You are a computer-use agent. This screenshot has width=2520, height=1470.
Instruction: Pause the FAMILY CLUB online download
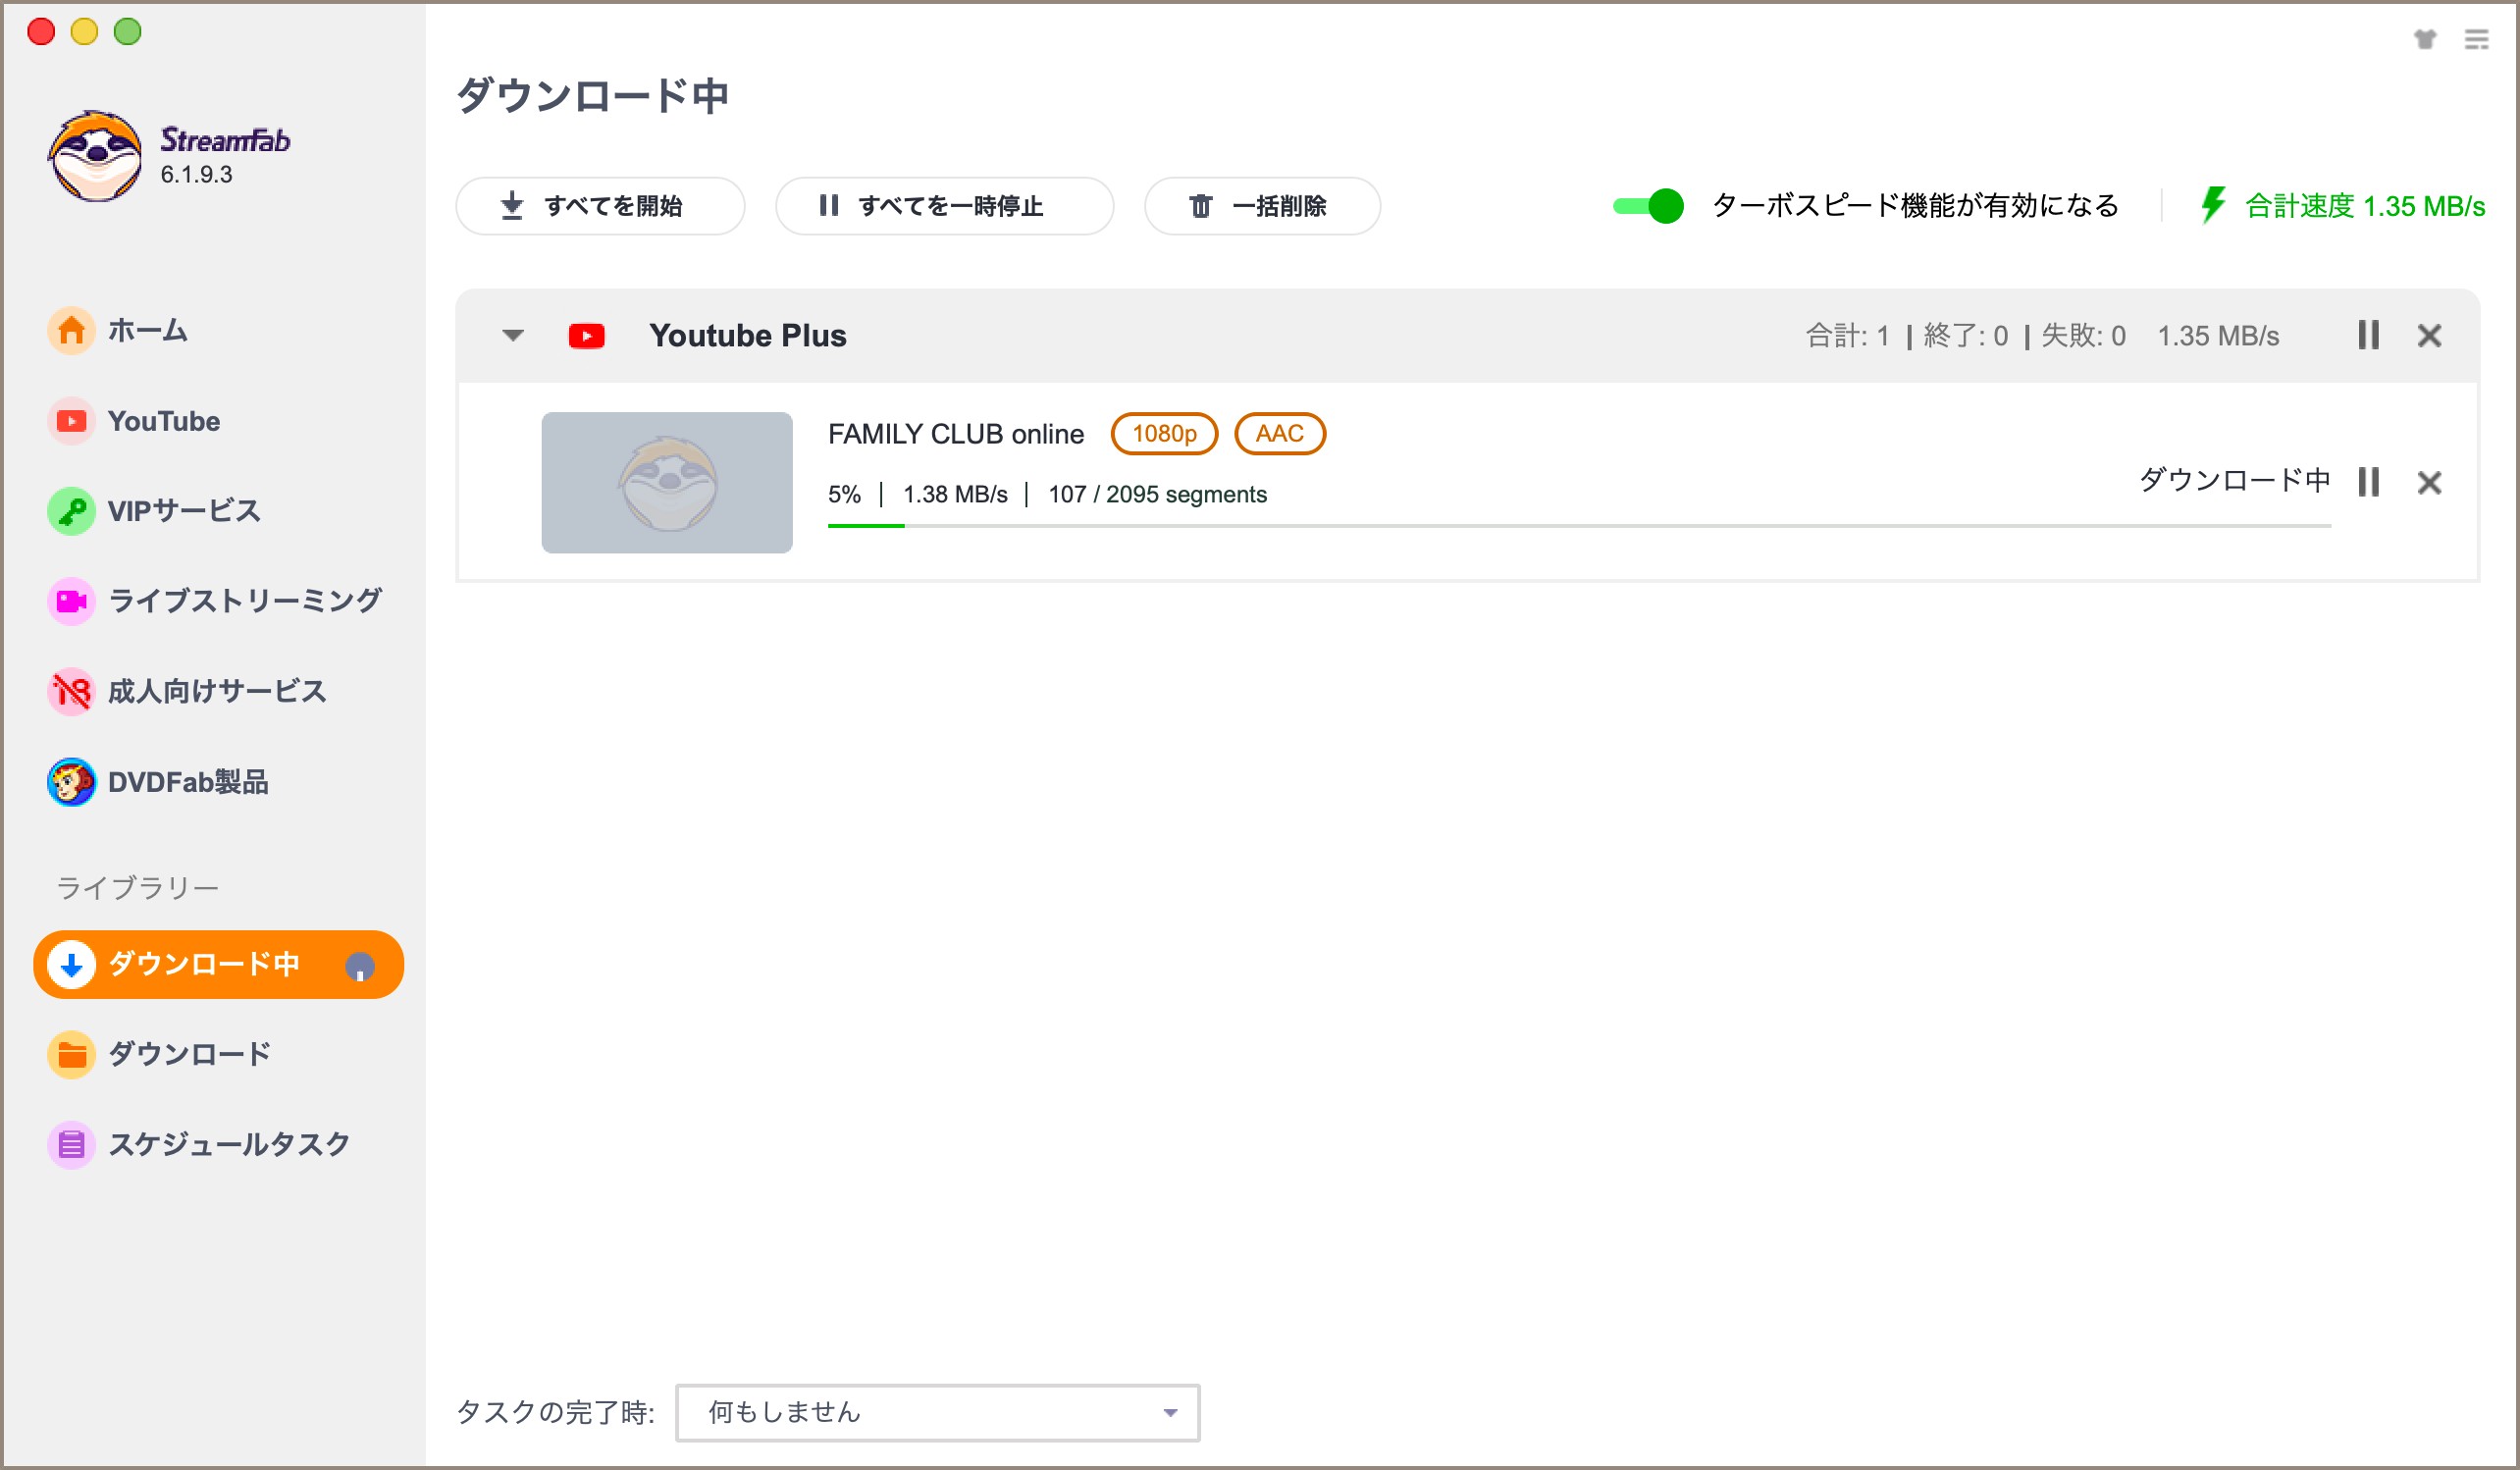pyautogui.click(x=2368, y=482)
